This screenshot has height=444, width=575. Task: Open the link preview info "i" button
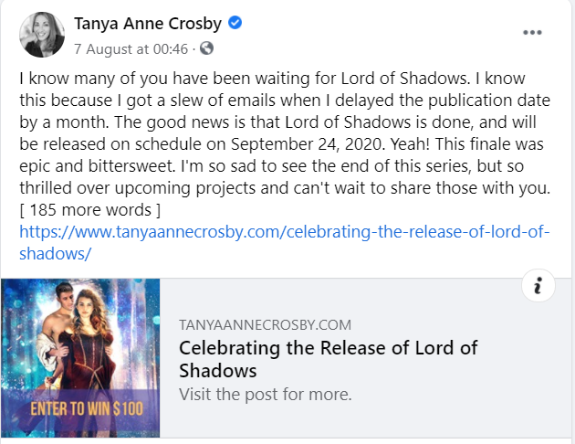pyautogui.click(x=538, y=285)
